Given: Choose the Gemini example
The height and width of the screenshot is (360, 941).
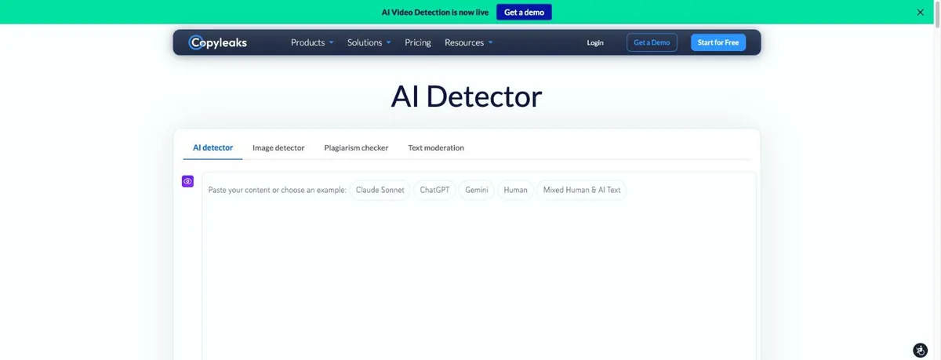Looking at the screenshot, I should (477, 190).
